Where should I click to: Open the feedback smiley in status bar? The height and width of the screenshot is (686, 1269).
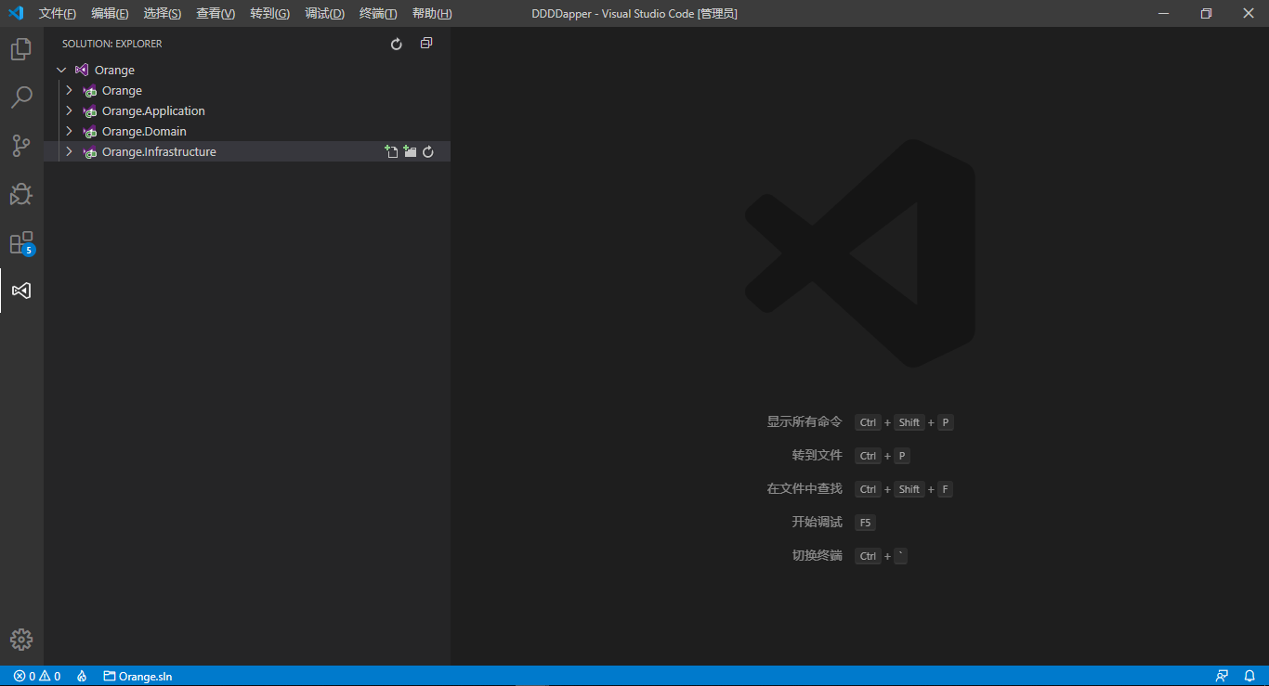(1222, 676)
